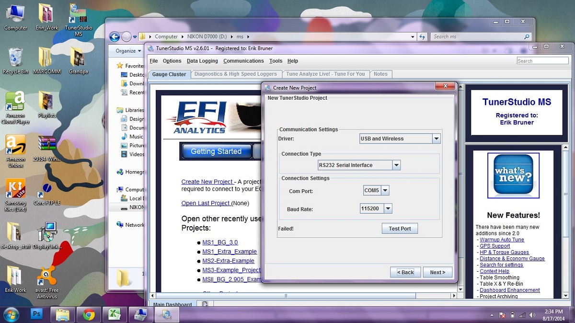This screenshot has height=323, width=575.
Task: Open the Tools menu
Action: (276, 61)
